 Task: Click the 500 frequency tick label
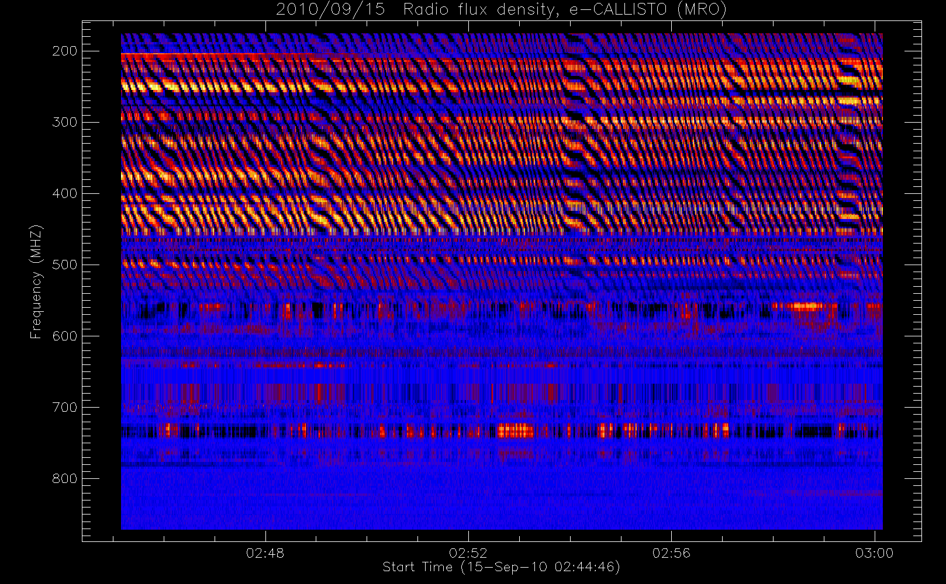pyautogui.click(x=65, y=265)
